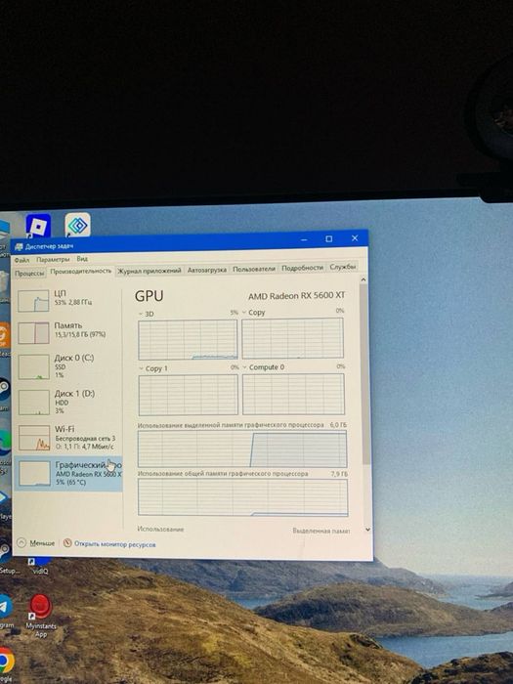Minimize the Task Manager window
The width and height of the screenshot is (513, 684).
point(304,239)
